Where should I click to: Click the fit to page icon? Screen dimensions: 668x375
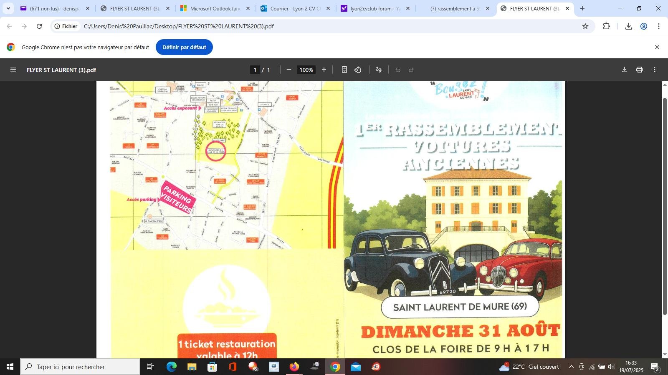point(344,70)
